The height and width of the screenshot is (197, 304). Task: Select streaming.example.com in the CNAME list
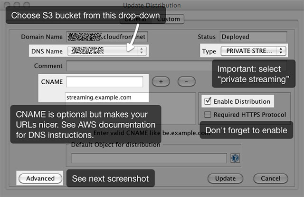click(100, 98)
